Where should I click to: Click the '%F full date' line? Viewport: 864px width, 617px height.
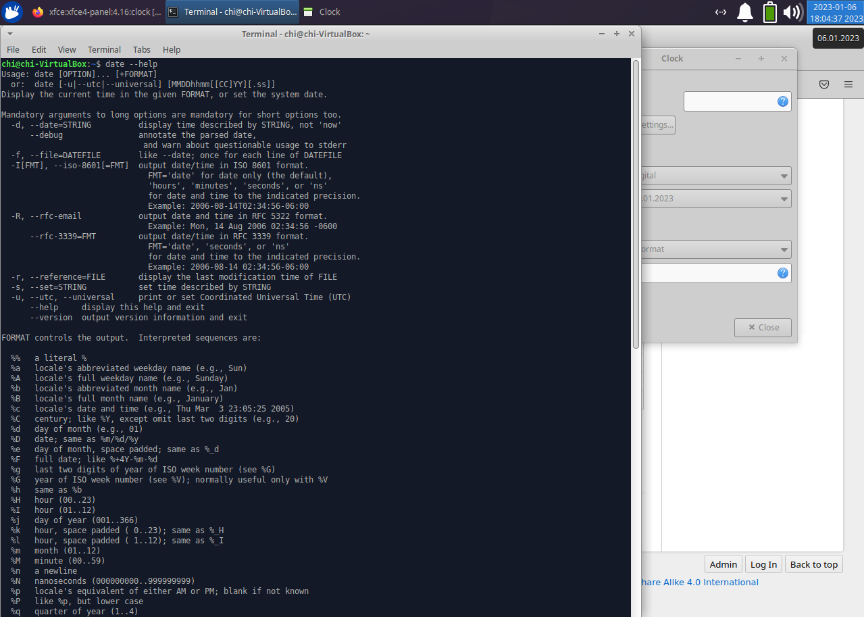pyautogui.click(x=84, y=460)
